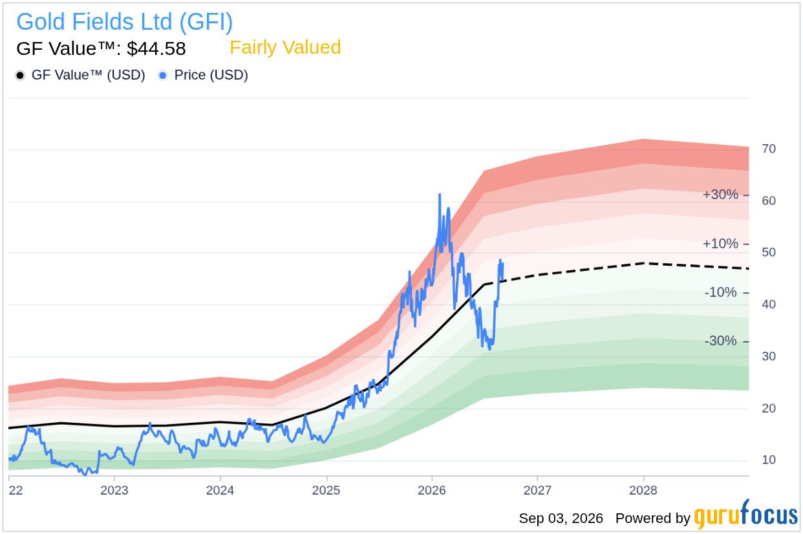Click the 22 x-axis label
This screenshot has width=803, height=534.
(x=16, y=490)
